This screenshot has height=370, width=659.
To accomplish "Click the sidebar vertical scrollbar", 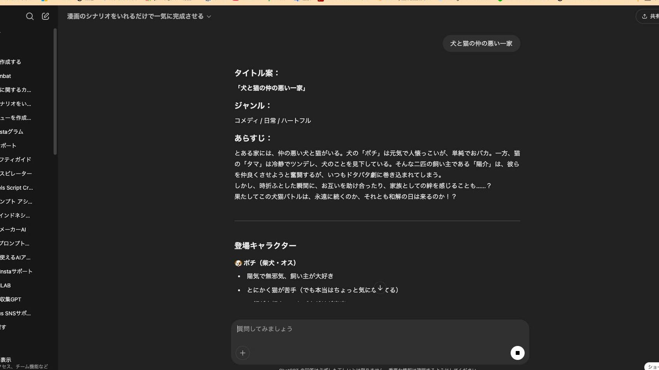I will [55, 92].
